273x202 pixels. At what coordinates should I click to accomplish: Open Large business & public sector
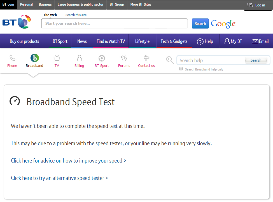click(x=80, y=4)
